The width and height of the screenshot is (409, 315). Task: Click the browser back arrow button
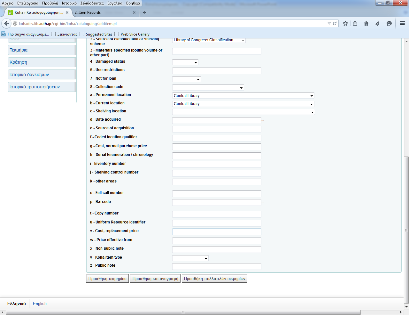[6, 23]
